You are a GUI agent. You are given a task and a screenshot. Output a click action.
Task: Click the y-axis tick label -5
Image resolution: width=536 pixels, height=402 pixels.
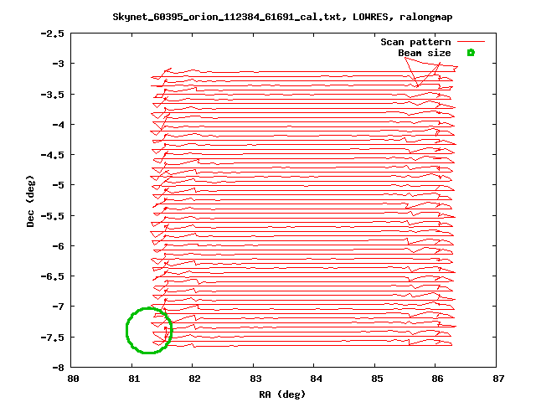pyautogui.click(x=58, y=185)
